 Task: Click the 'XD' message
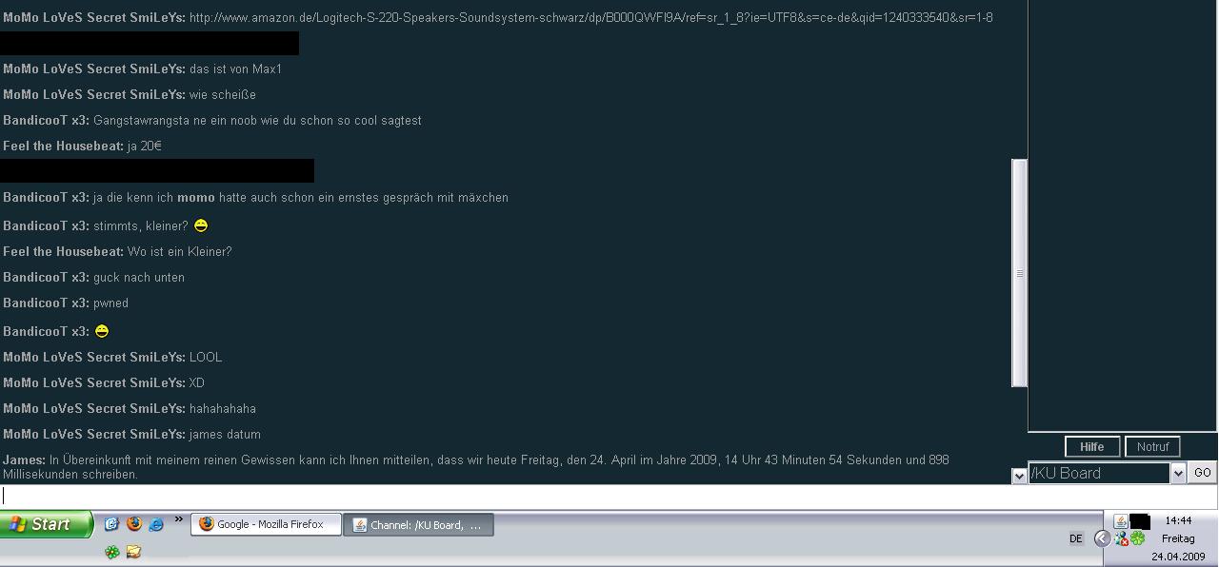click(197, 382)
